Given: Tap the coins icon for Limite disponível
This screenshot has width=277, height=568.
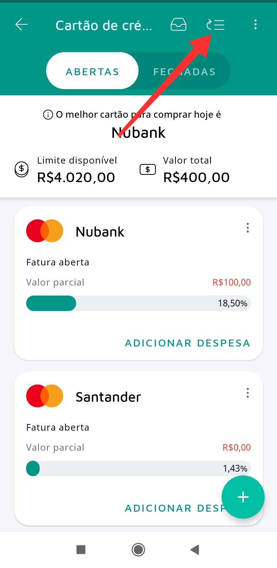Looking at the screenshot, I should click(22, 169).
